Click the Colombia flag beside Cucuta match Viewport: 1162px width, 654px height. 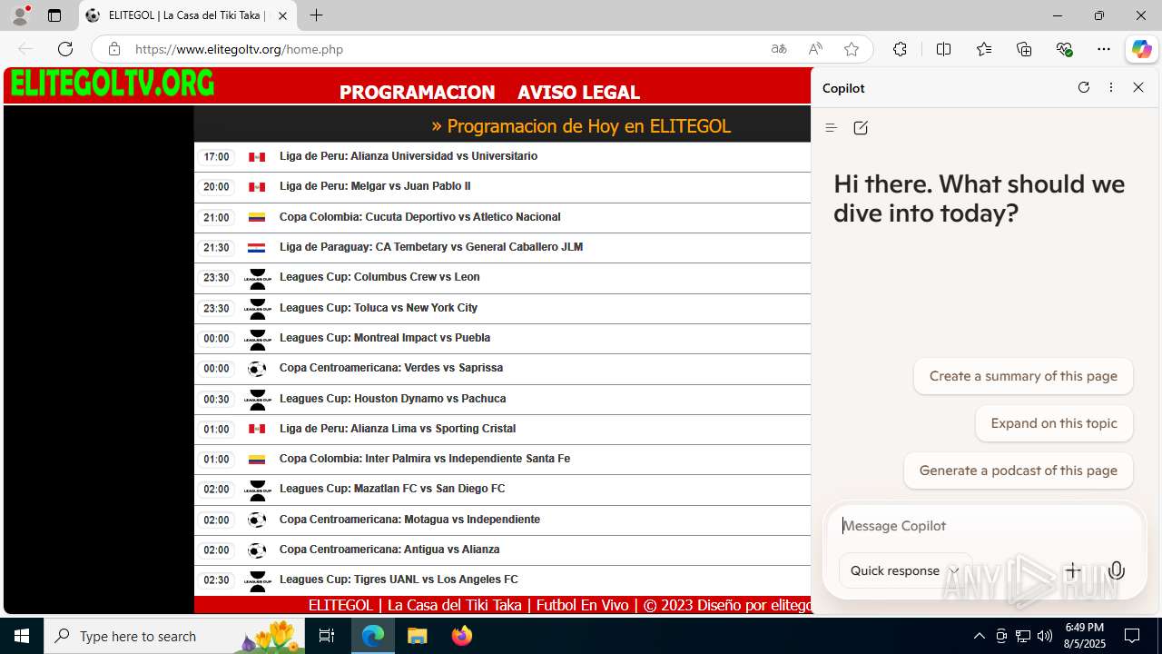pyautogui.click(x=257, y=217)
